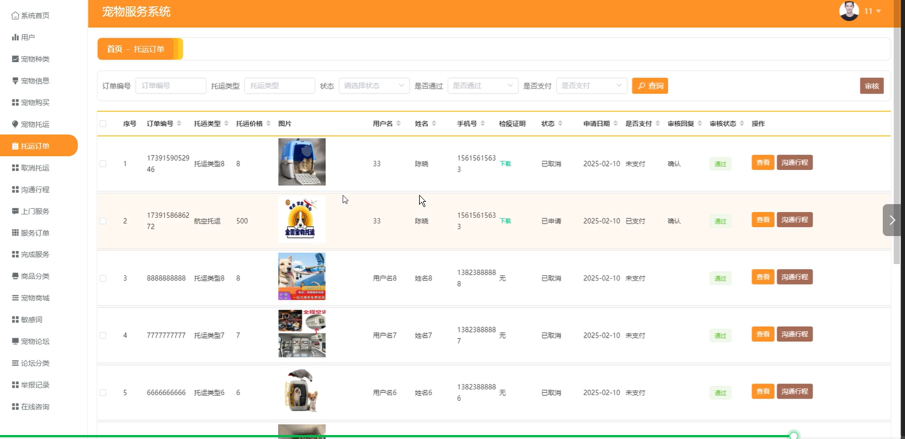905x439 pixels.
Task: Click the icon beside 宠物信息
Action: click(x=15, y=80)
